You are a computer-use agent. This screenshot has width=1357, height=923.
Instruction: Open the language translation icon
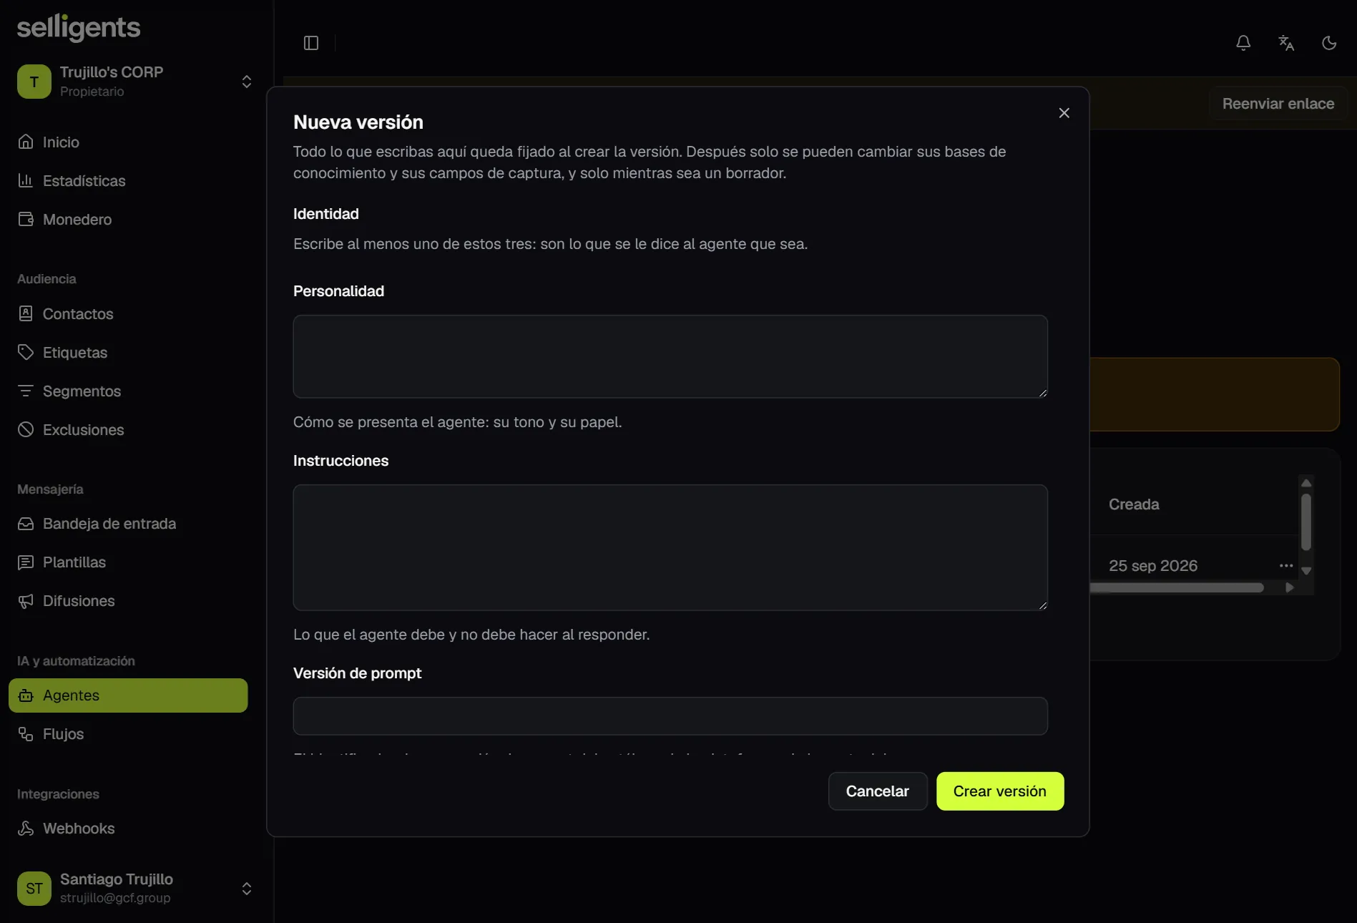tap(1286, 43)
